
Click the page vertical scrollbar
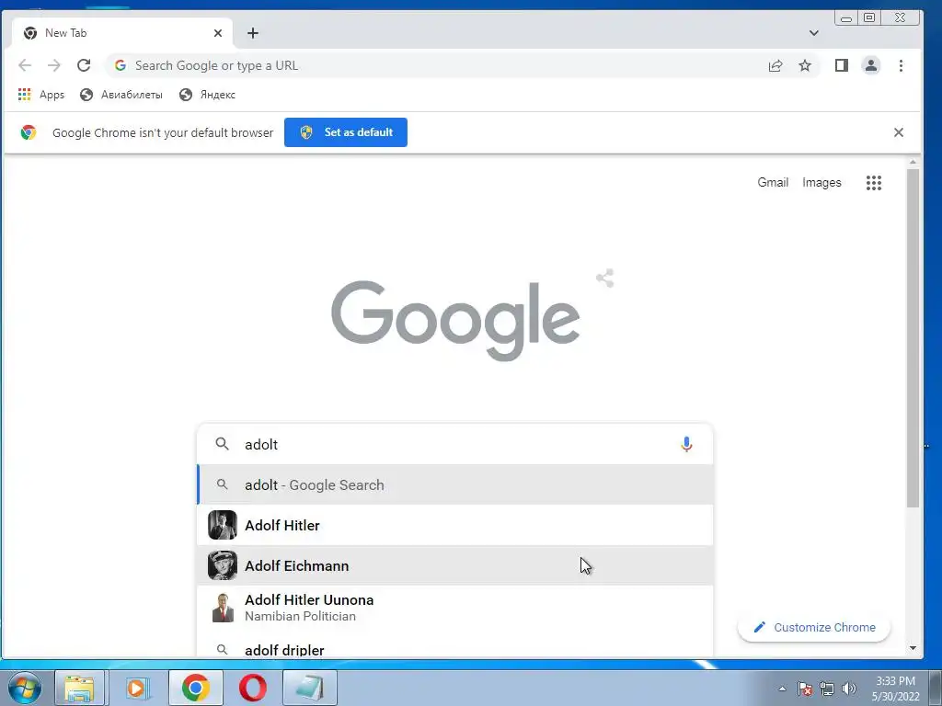[x=913, y=337]
